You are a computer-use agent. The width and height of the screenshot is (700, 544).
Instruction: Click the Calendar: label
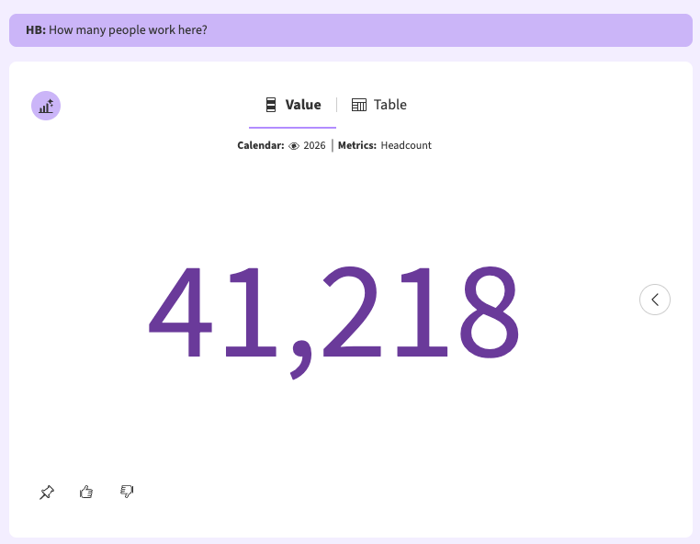tap(260, 146)
